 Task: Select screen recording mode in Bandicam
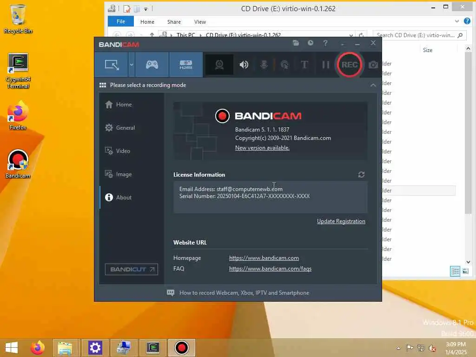(112, 64)
